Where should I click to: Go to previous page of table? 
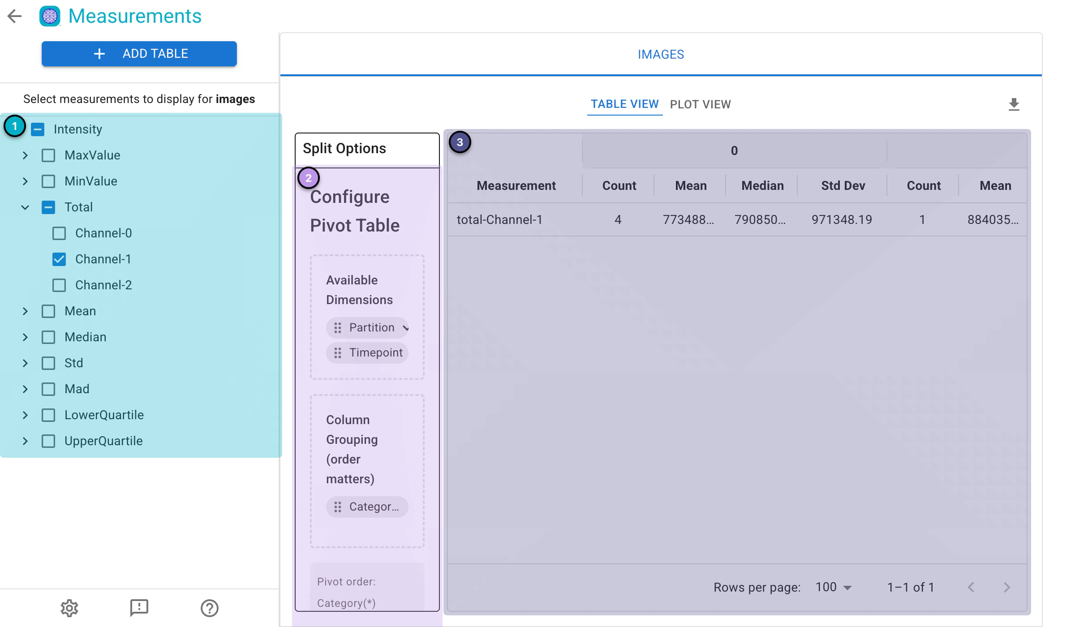pyautogui.click(x=971, y=587)
